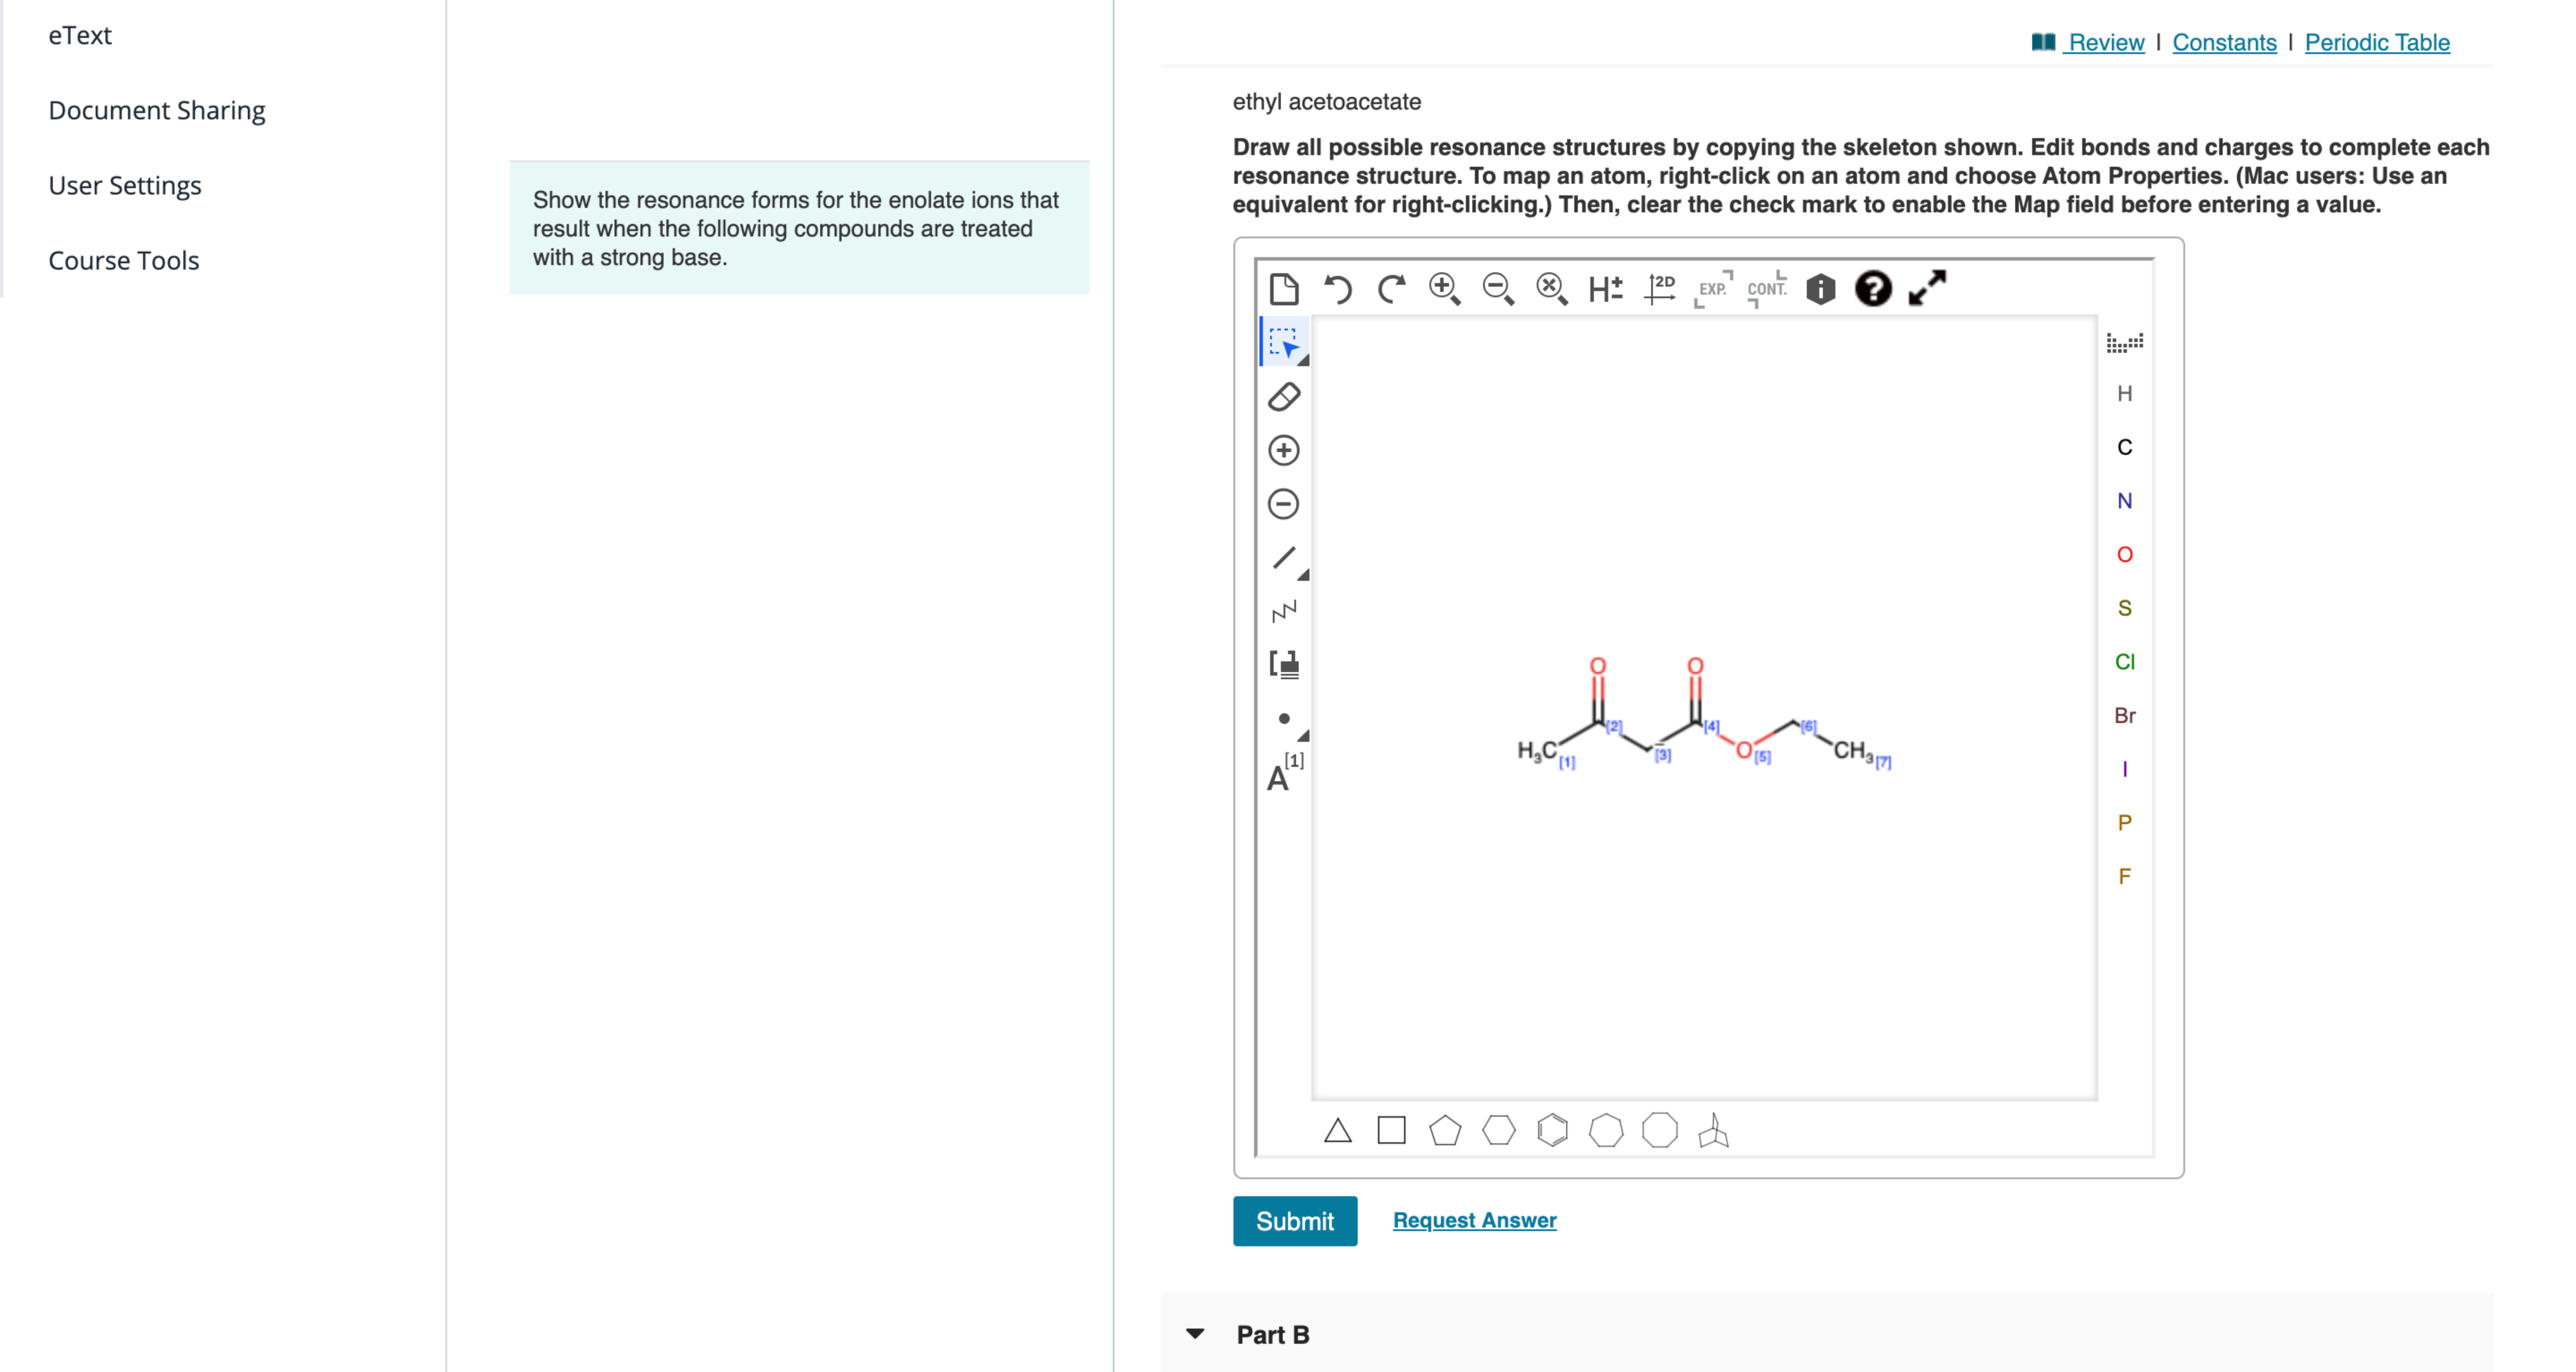
Task: Click the Request Answer link
Action: 1474,1219
